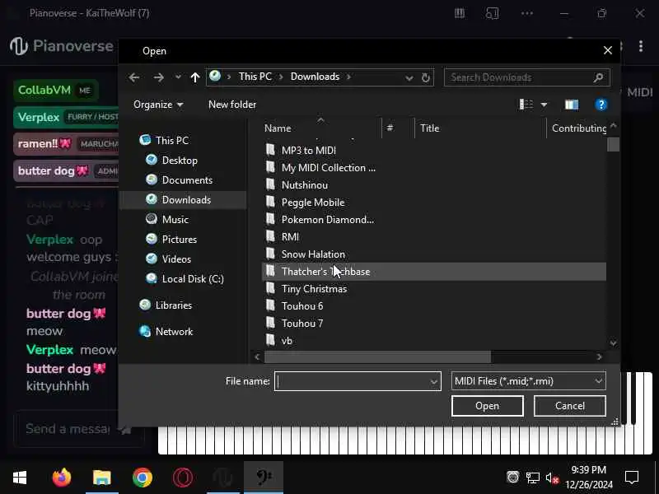Toggle the preview pane

[572, 105]
